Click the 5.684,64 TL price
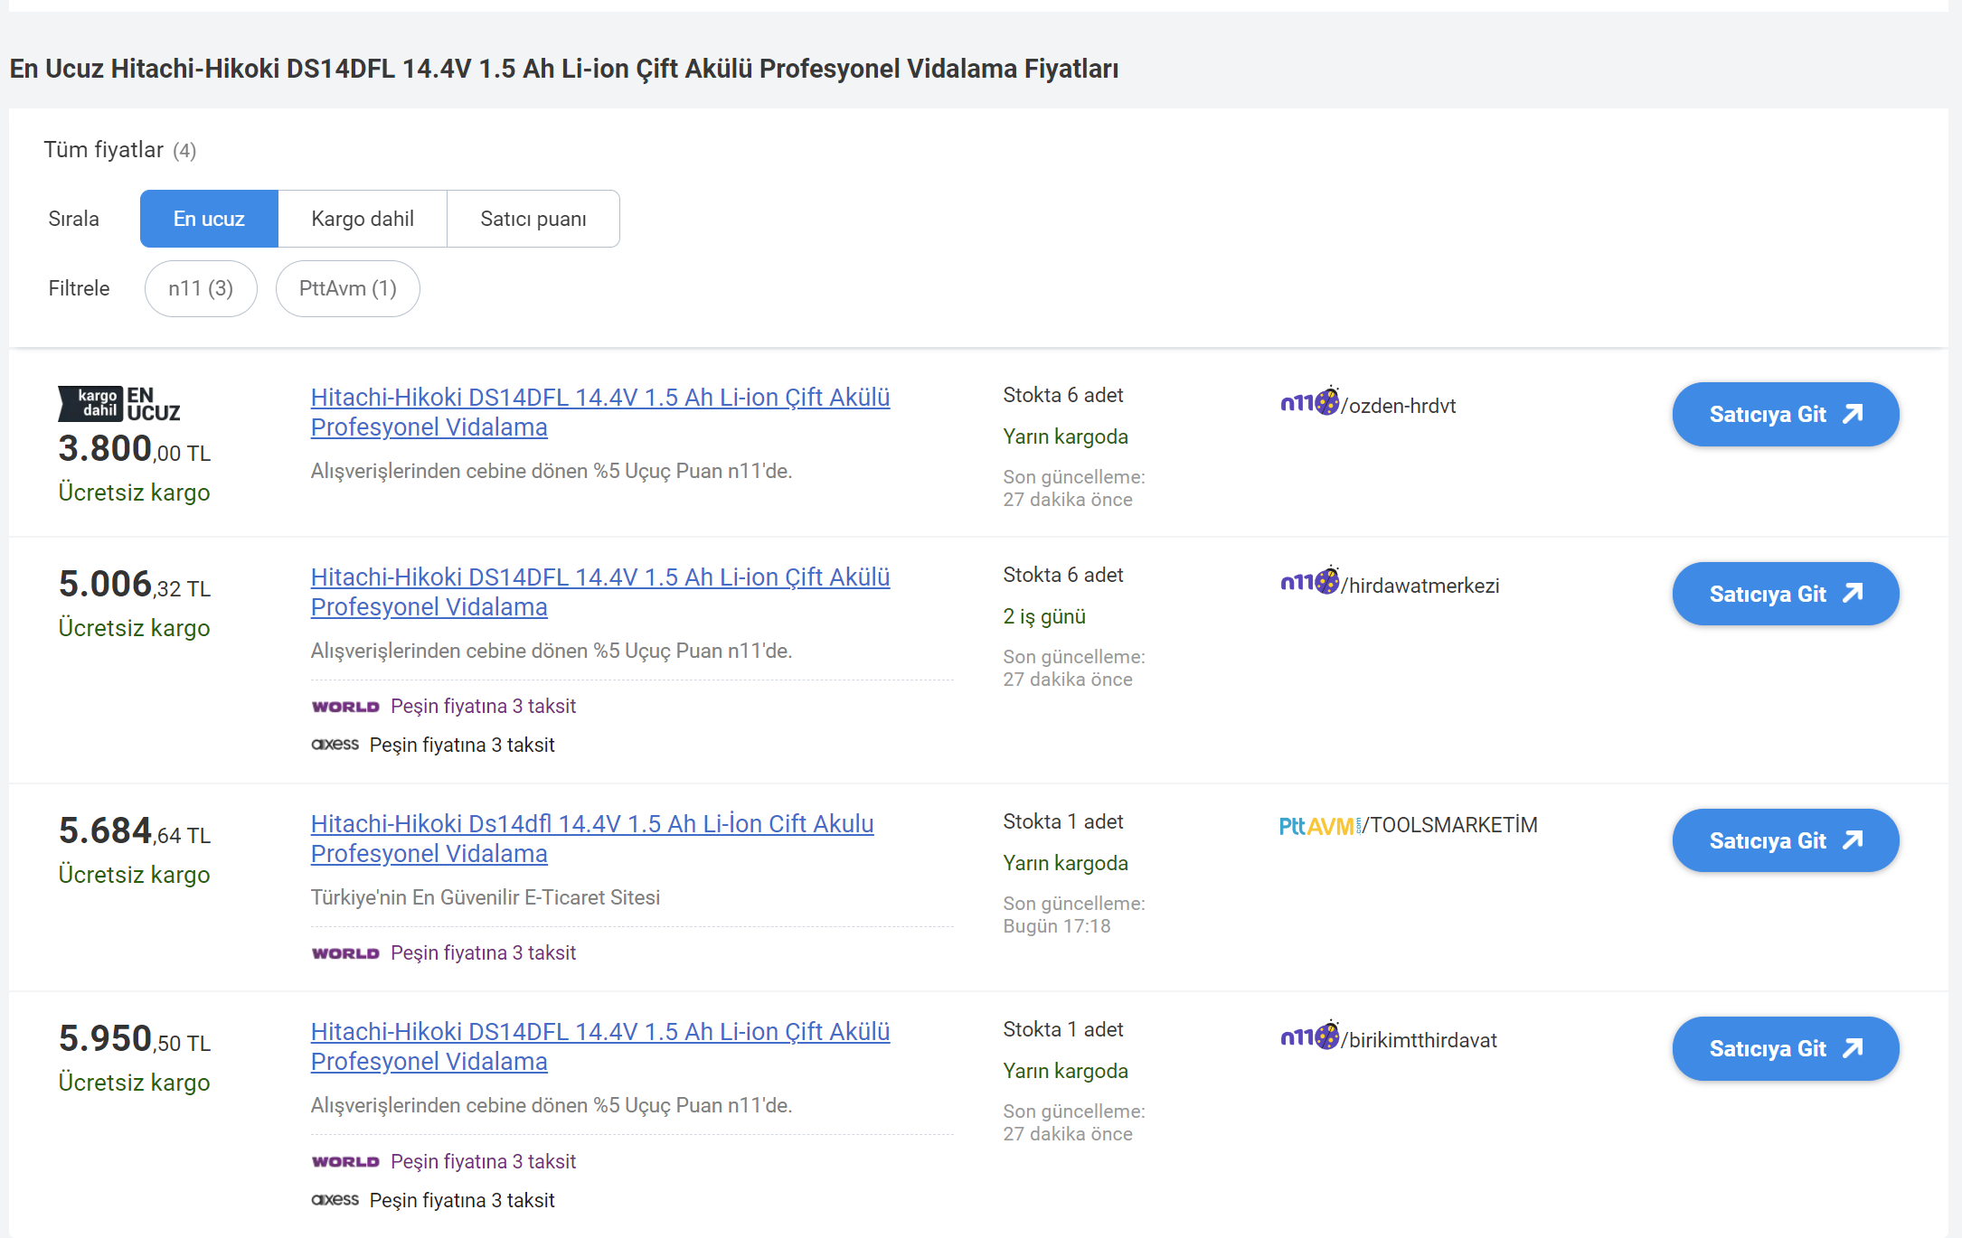Image resolution: width=1962 pixels, height=1238 pixels. [x=135, y=831]
